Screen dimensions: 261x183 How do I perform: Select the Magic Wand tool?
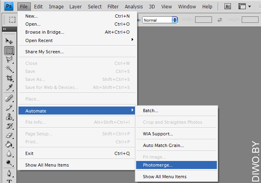(x=9, y=69)
